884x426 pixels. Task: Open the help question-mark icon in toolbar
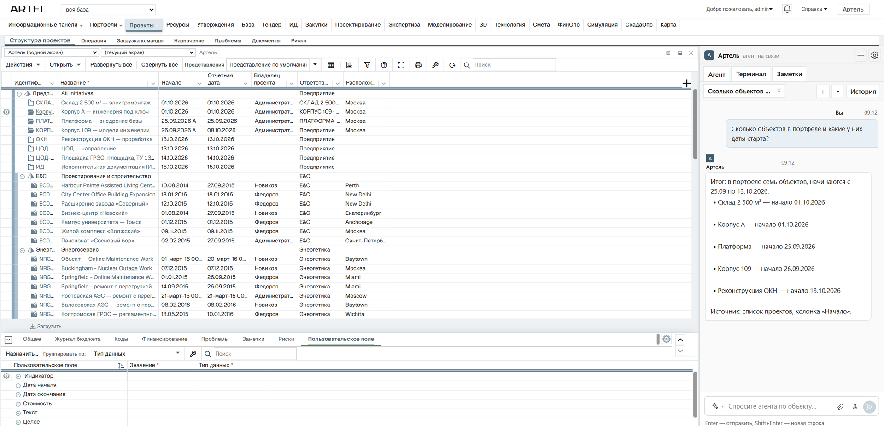[x=384, y=65]
